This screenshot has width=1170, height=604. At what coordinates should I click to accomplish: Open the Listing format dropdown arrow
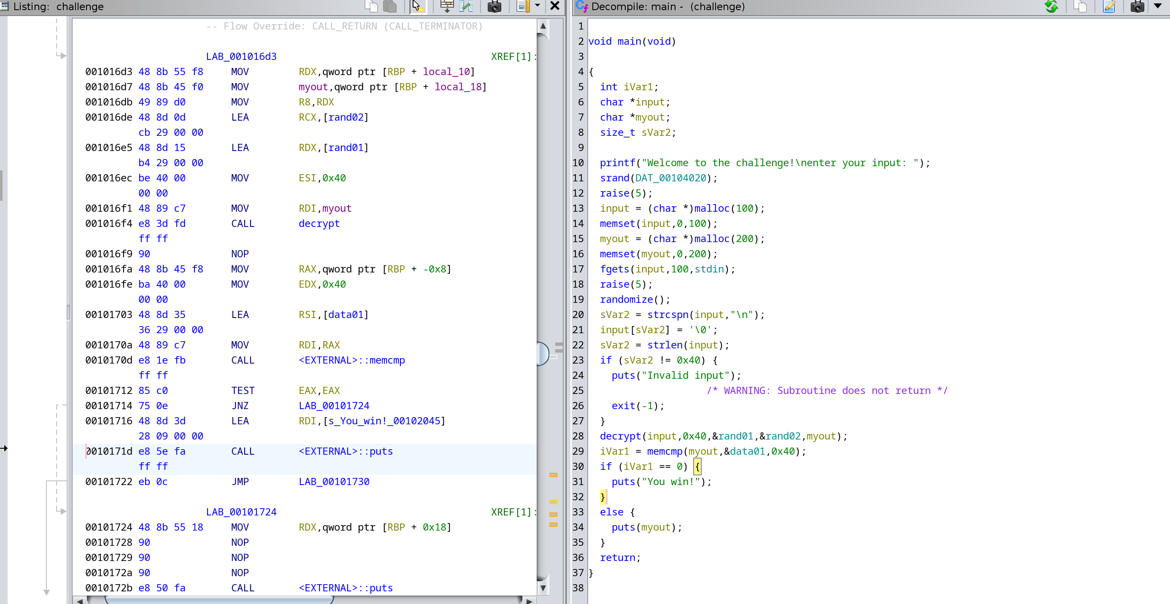point(537,6)
